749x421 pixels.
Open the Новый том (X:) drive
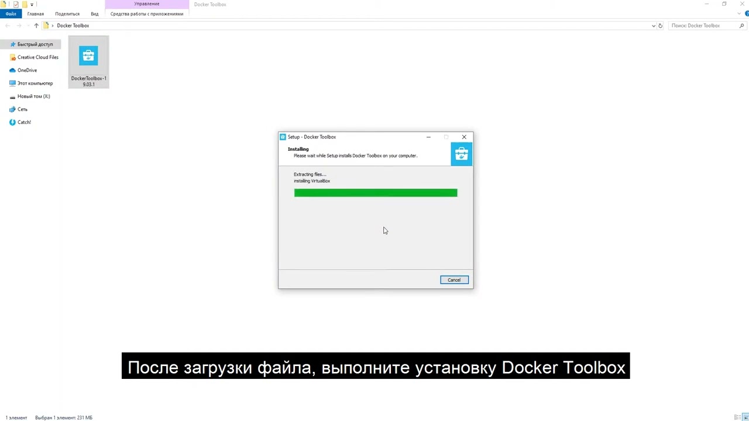33,96
